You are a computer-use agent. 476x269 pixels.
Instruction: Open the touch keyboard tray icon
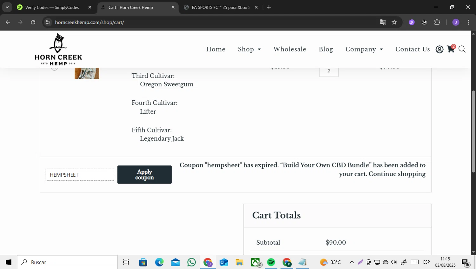[x=415, y=262]
